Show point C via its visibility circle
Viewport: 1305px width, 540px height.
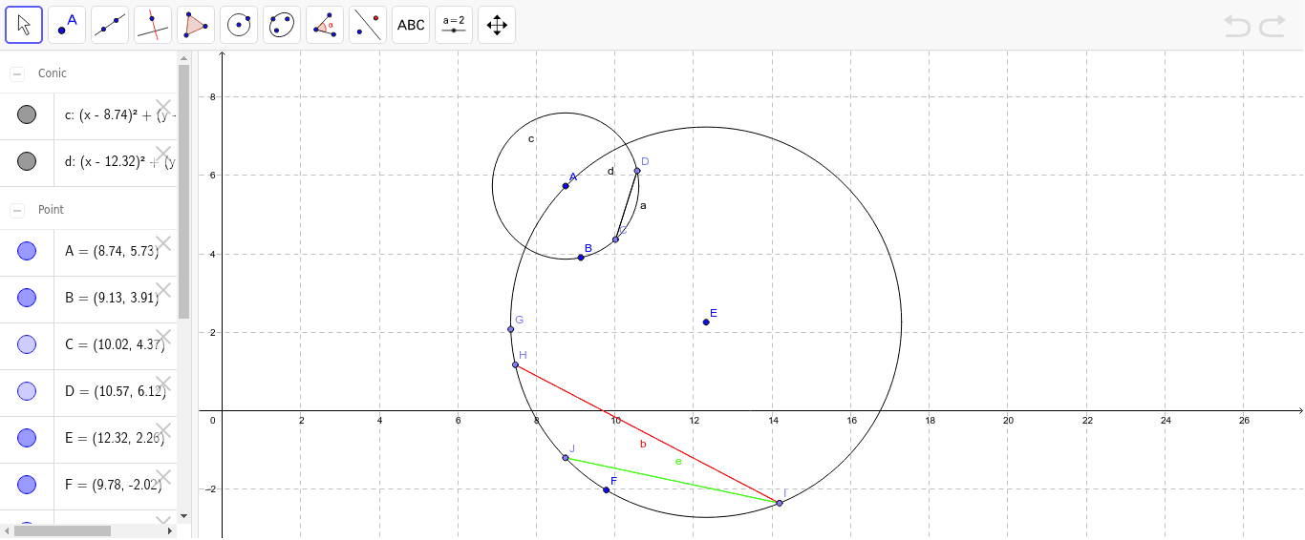click(x=27, y=344)
